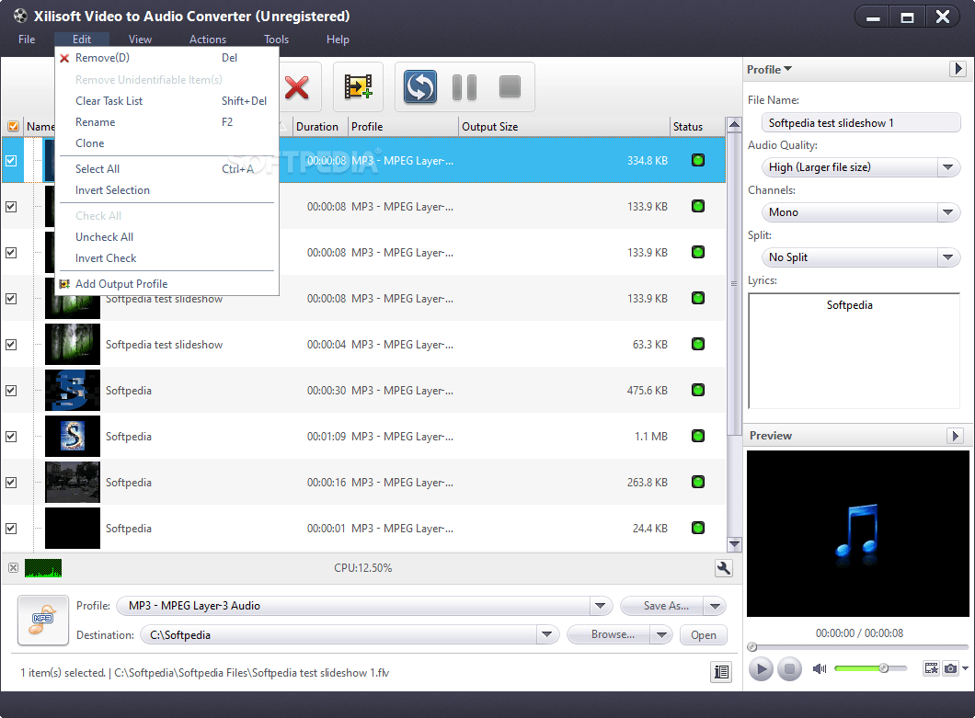Click the task list view icon bottom right
Viewport: 975px width, 718px height.
tap(723, 672)
